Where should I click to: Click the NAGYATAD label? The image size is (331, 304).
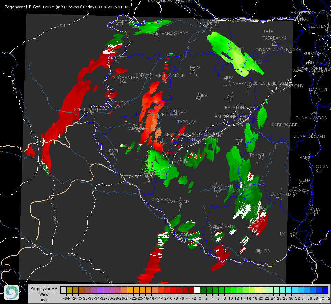(x=178, y=202)
